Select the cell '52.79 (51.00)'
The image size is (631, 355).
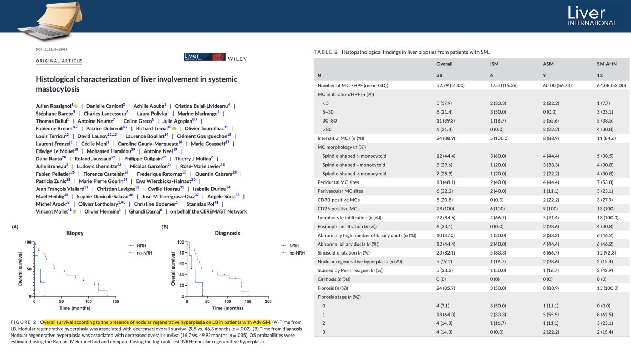[451, 85]
